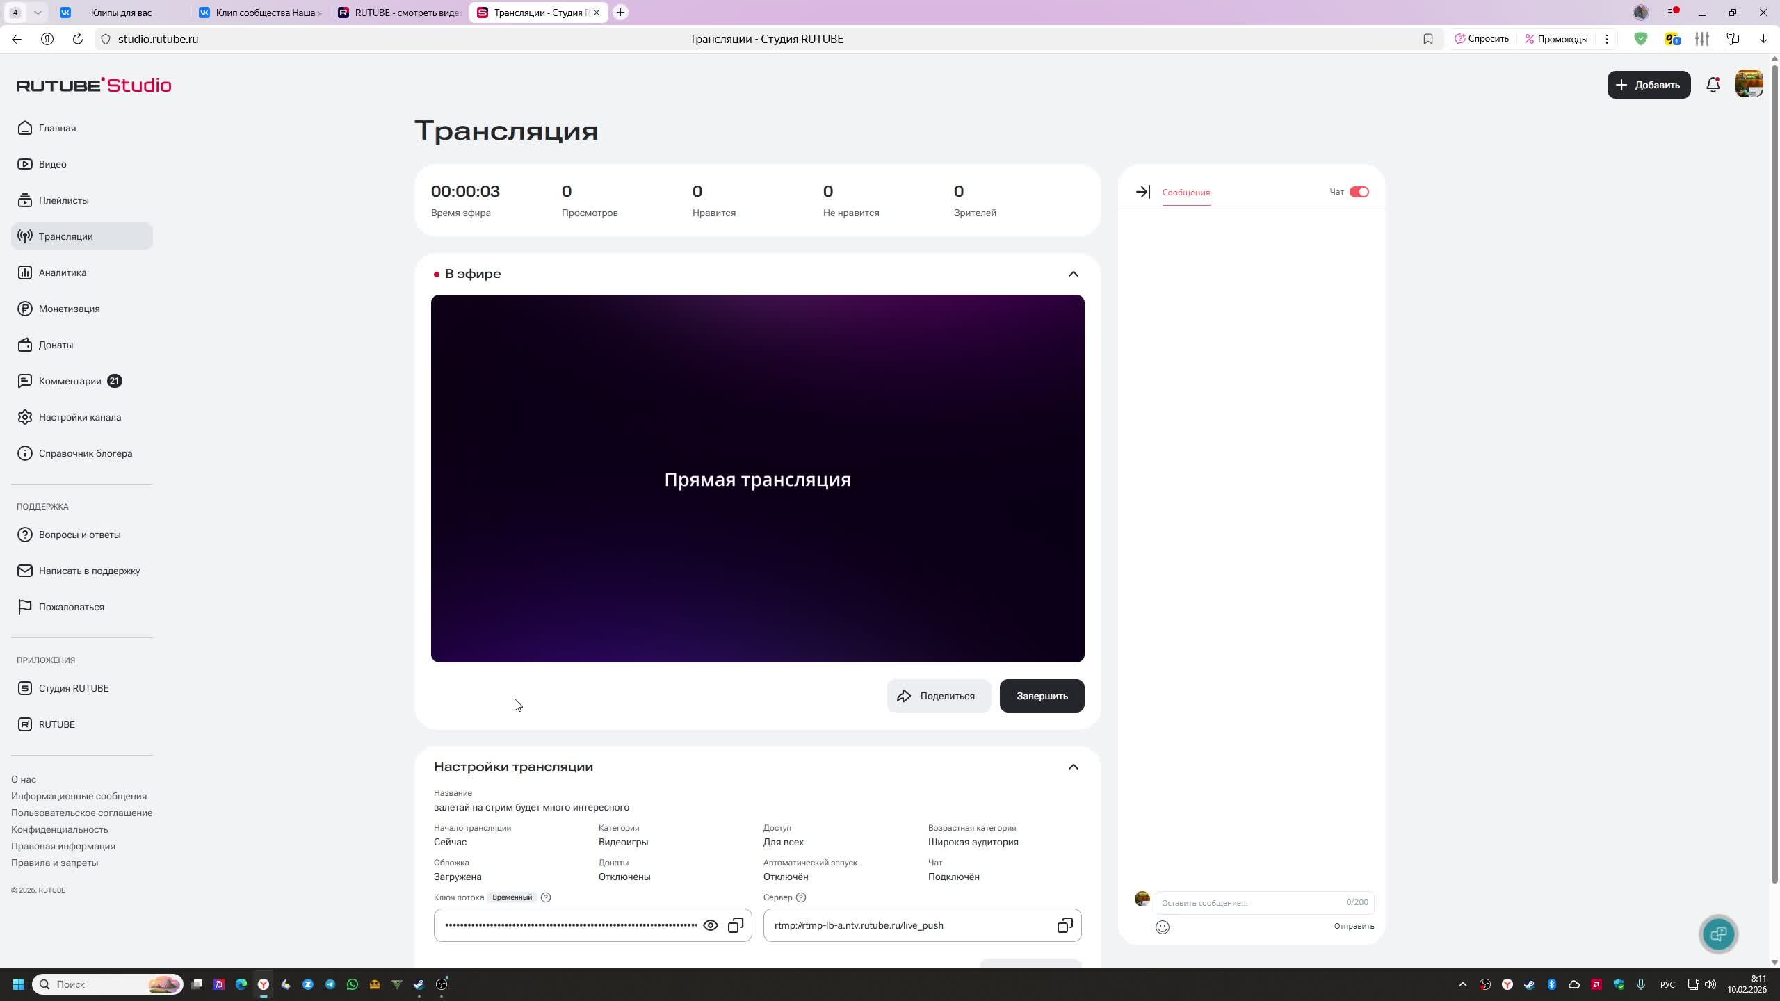Copy the stream key
The height and width of the screenshot is (1001, 1780).
(735, 925)
